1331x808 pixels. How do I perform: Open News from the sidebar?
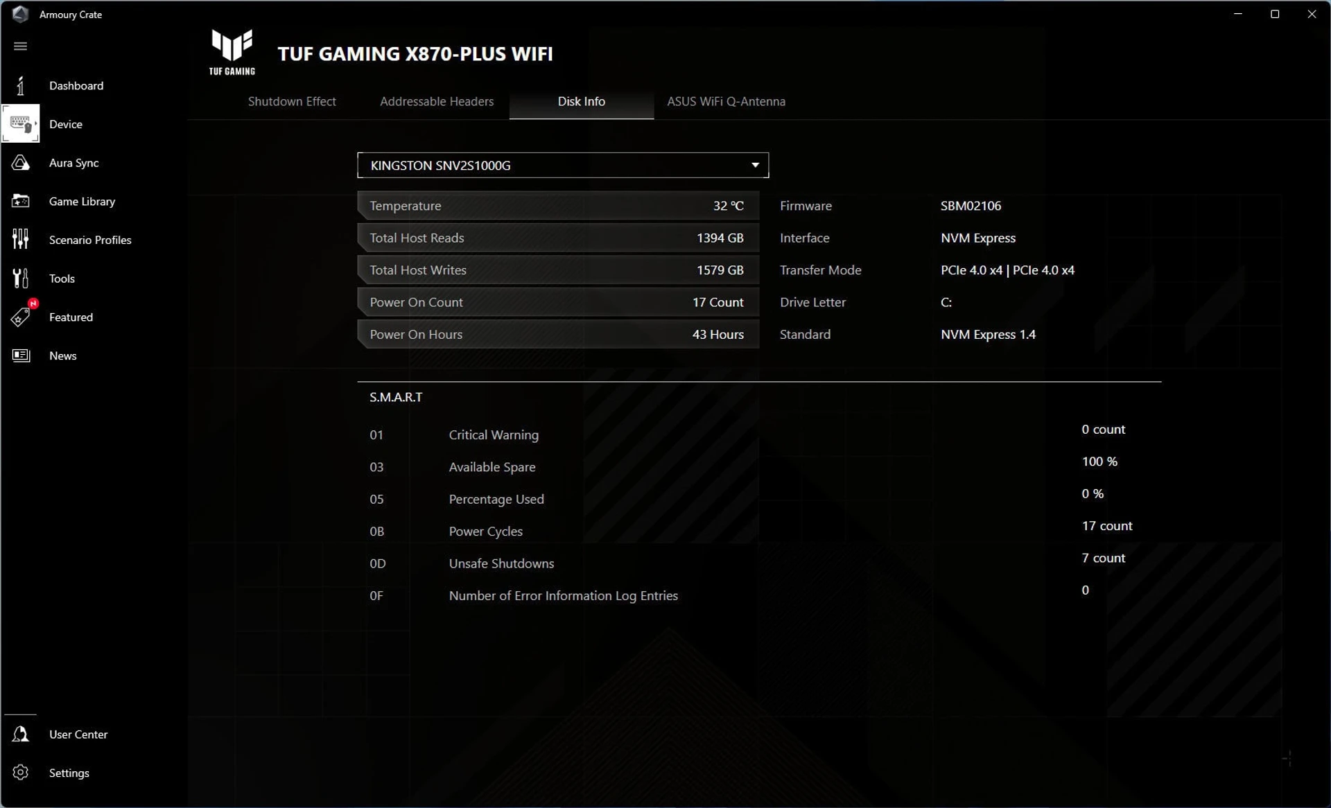pos(62,355)
